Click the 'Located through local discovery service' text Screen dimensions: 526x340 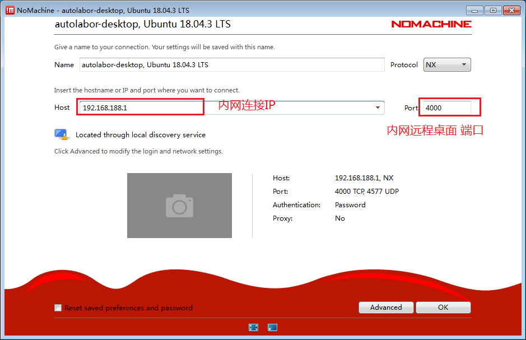(x=140, y=135)
